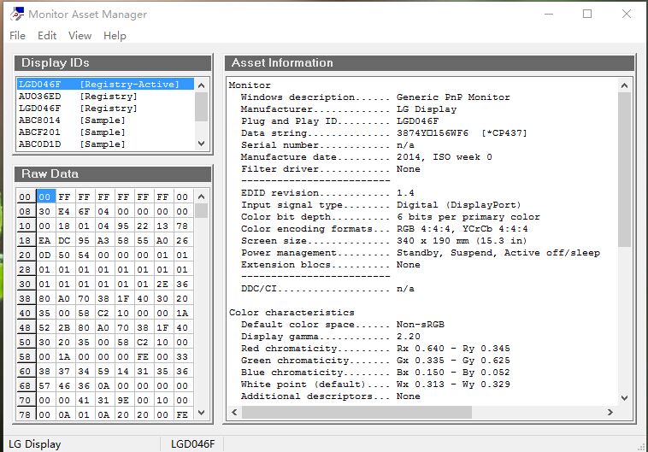
Task: Click the Manufacture date 2014 line
Action: click(x=367, y=157)
